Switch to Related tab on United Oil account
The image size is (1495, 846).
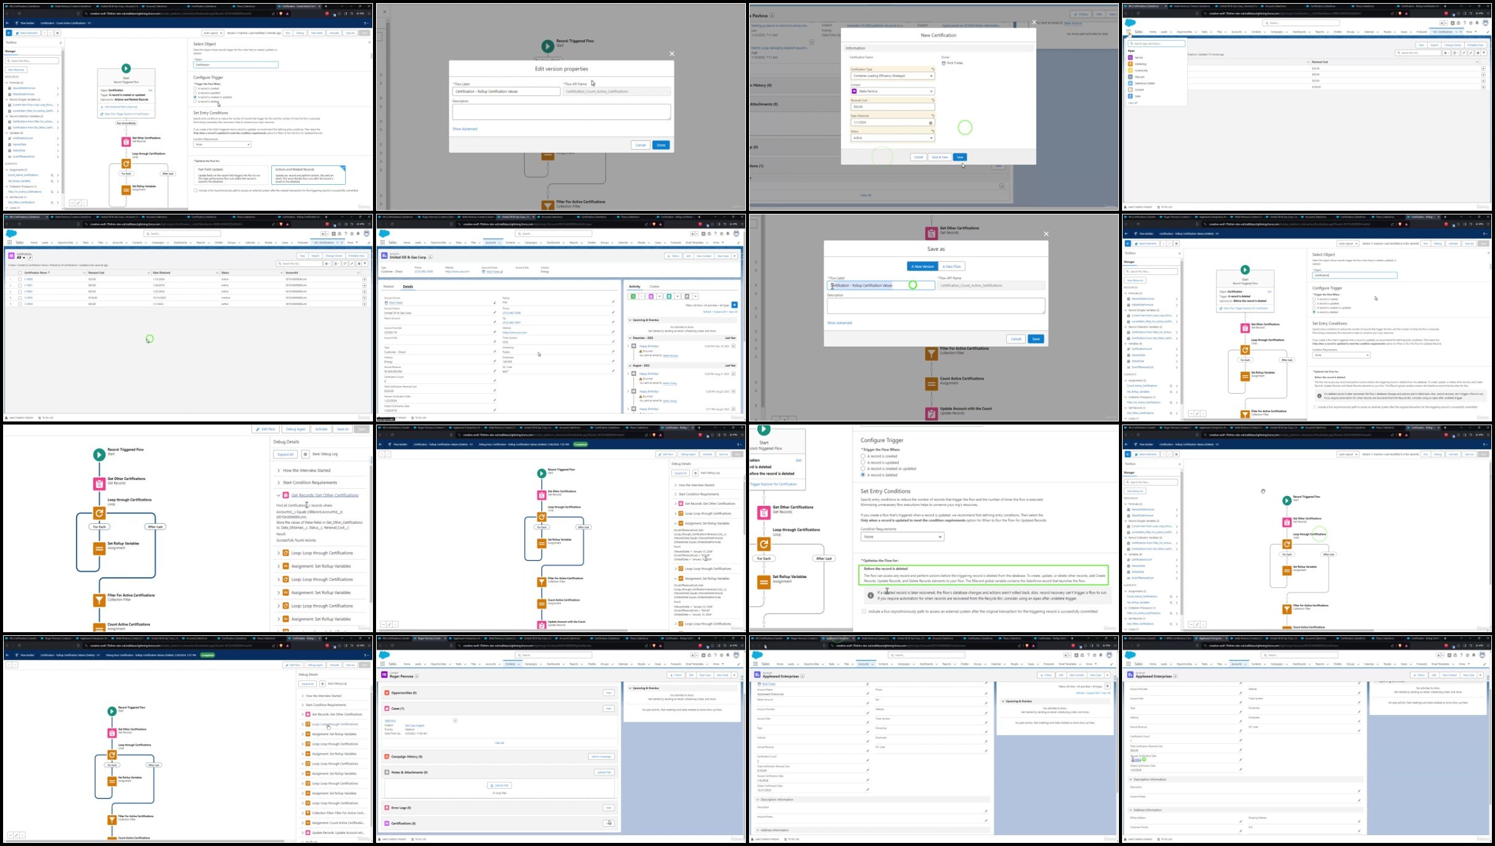tap(388, 287)
